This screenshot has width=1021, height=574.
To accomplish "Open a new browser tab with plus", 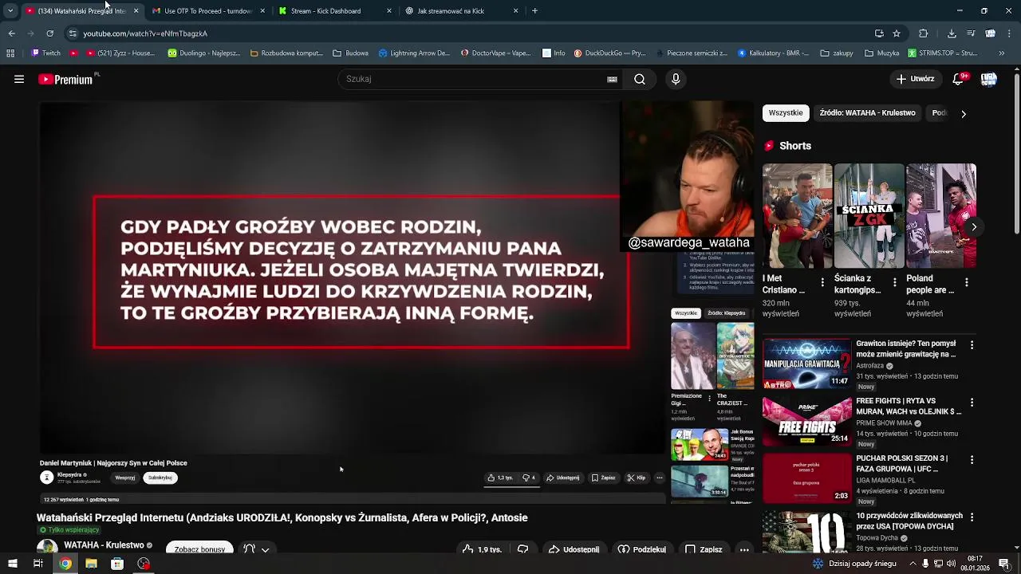I will (534, 11).
